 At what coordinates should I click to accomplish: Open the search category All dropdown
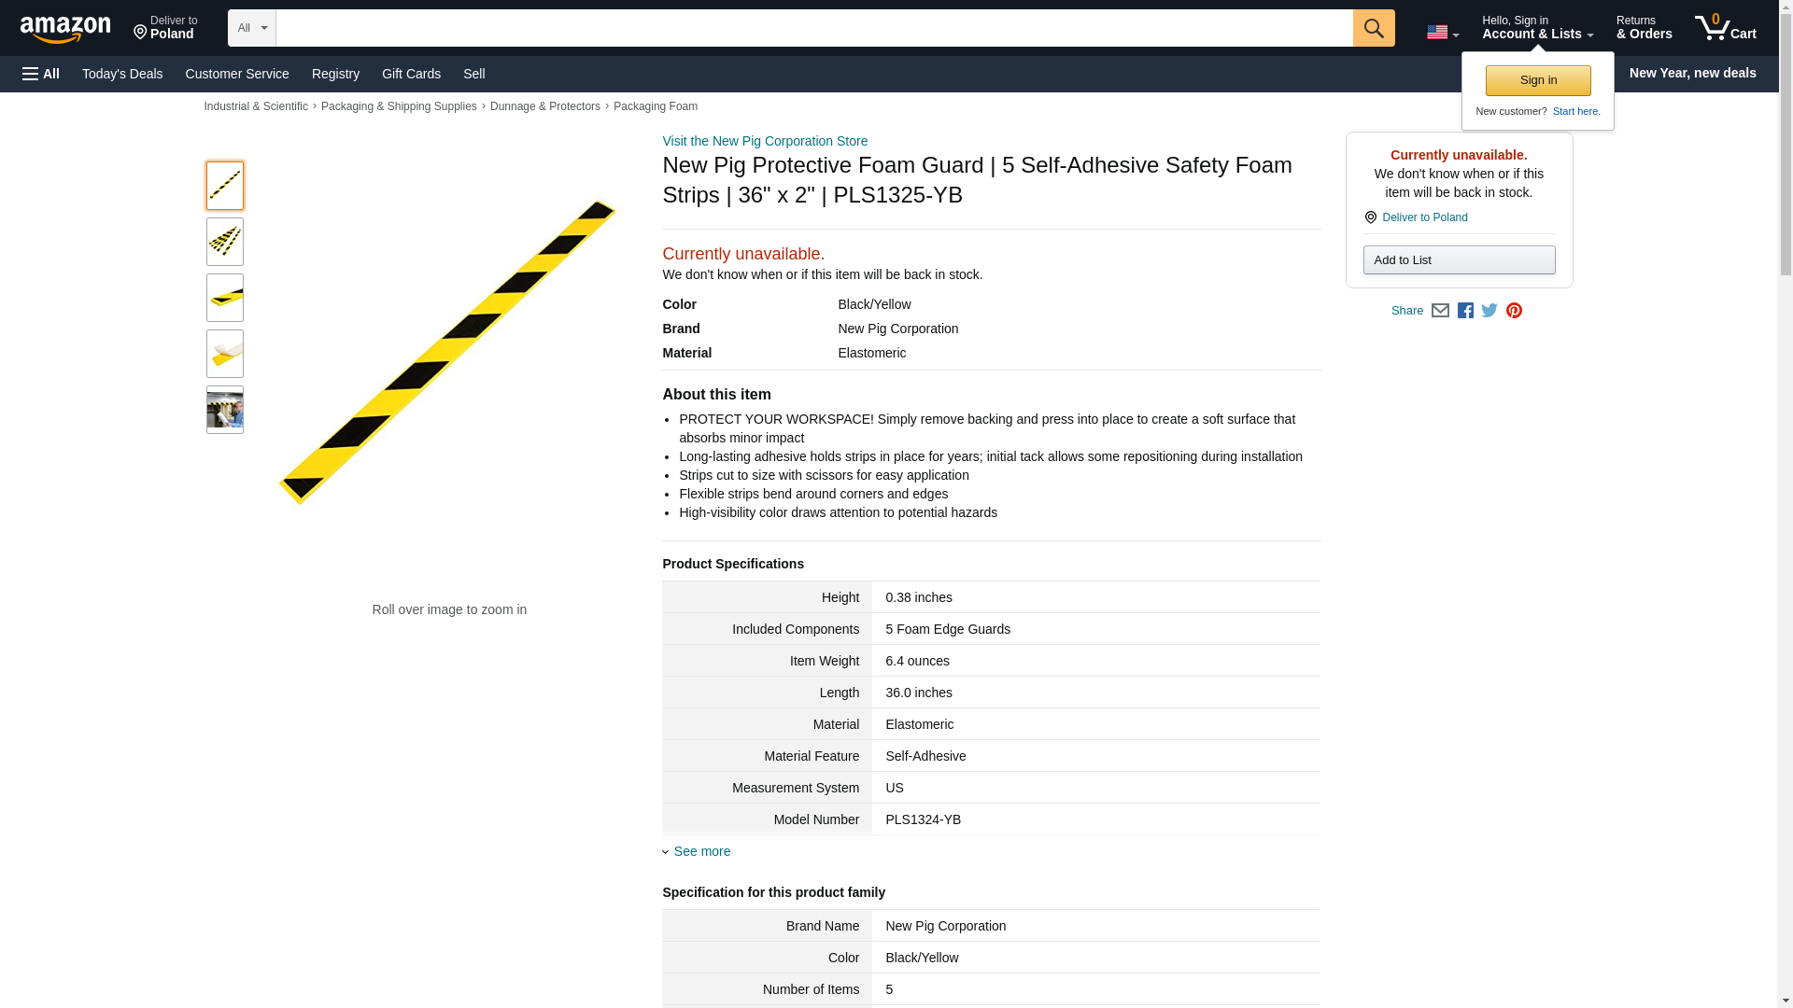[251, 28]
